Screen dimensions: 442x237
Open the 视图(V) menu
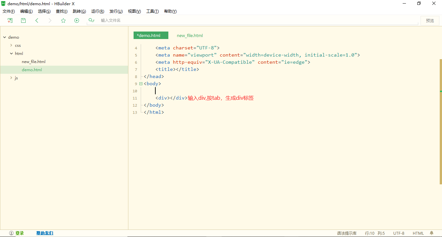coord(134,11)
